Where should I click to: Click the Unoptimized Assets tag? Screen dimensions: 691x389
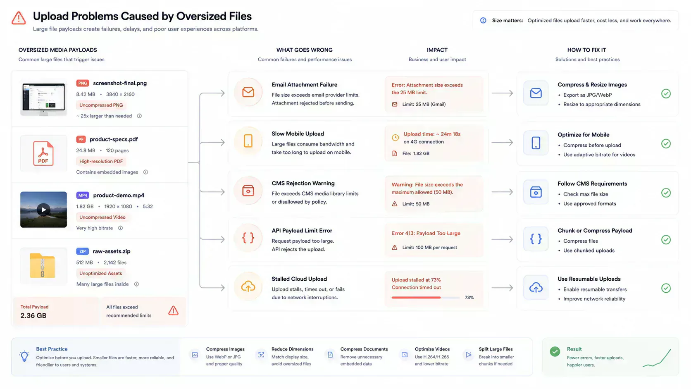101,274
